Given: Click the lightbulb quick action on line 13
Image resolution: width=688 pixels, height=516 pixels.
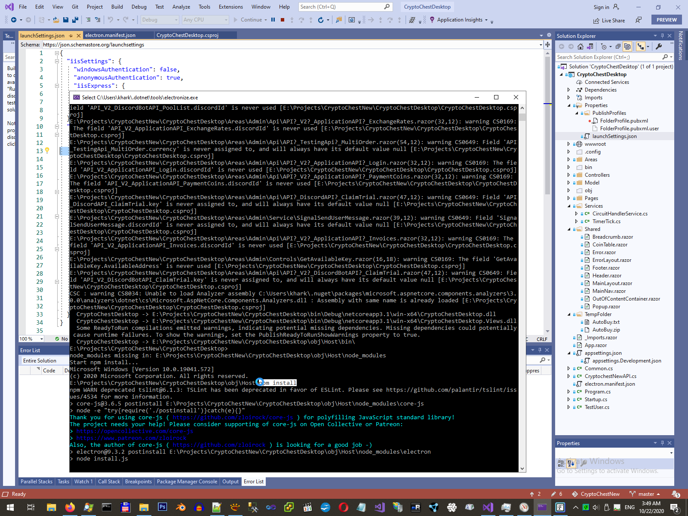Looking at the screenshot, I should 47,150.
